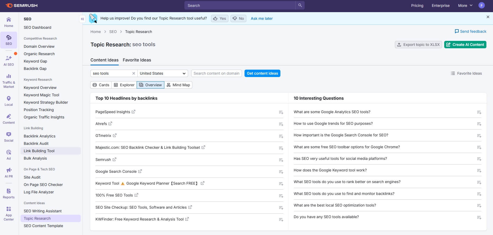Switch to the Content Ideas tab

[104, 60]
